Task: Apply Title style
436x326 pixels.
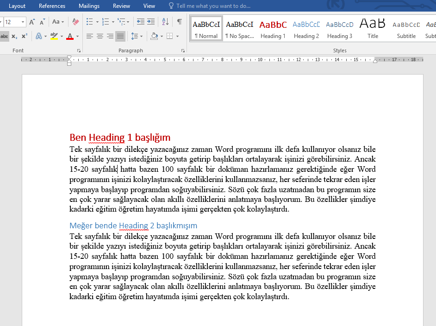Action: click(x=373, y=29)
